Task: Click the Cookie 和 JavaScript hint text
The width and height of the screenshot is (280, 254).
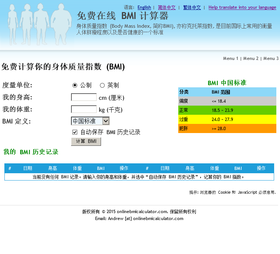Action: tap(233, 192)
